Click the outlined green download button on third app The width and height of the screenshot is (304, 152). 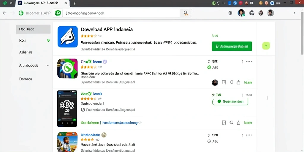click(x=230, y=102)
